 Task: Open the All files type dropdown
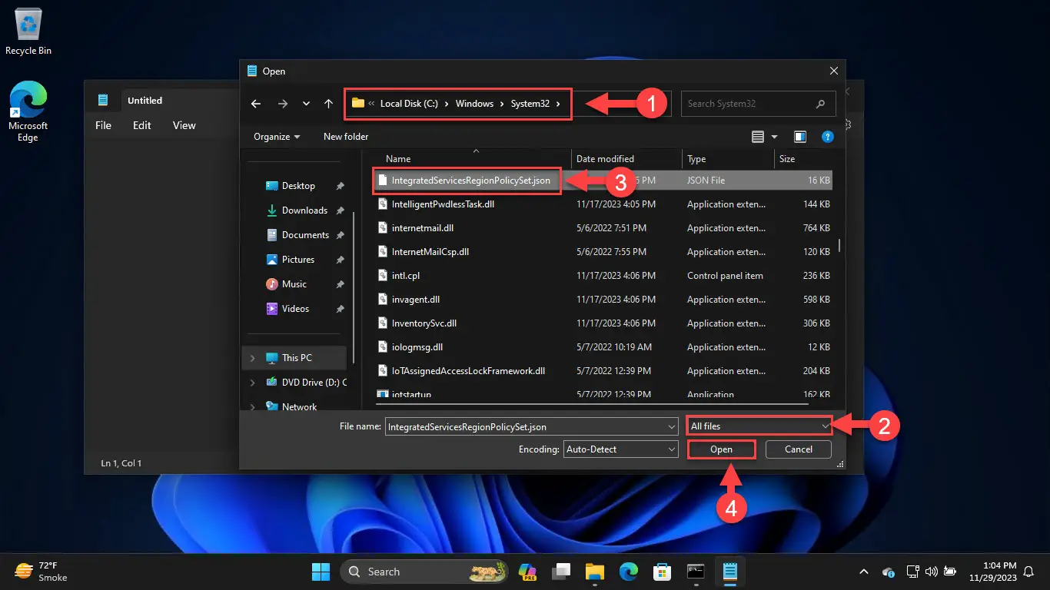pos(759,426)
